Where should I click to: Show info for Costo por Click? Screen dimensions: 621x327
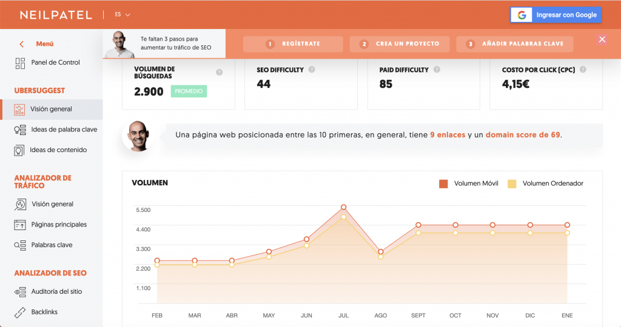(x=583, y=70)
